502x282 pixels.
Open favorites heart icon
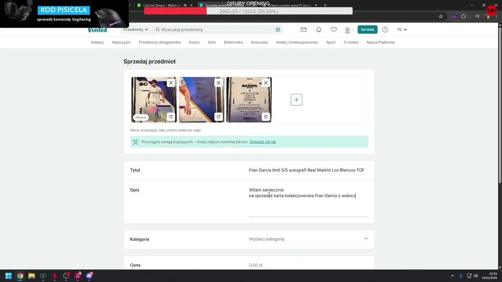pyautogui.click(x=334, y=29)
